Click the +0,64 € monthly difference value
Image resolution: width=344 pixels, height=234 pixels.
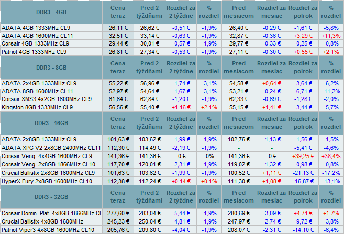272,83
